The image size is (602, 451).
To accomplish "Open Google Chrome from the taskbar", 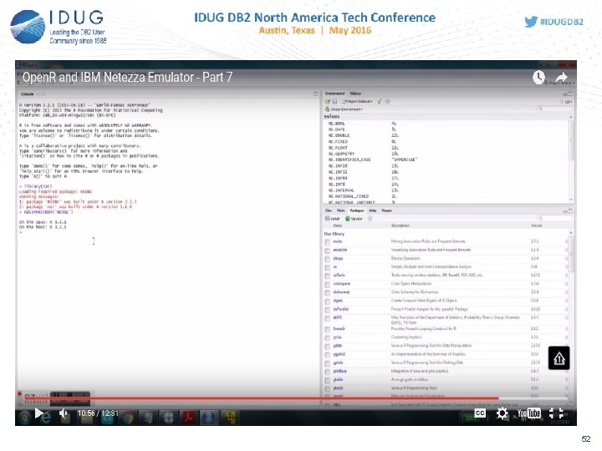I will coord(128,418).
